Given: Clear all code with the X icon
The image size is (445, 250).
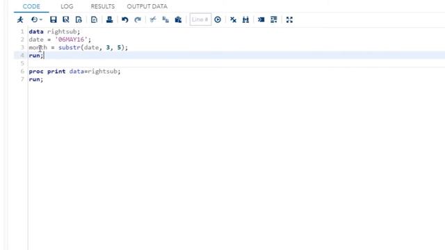Looking at the screenshot, I should coord(234,19).
